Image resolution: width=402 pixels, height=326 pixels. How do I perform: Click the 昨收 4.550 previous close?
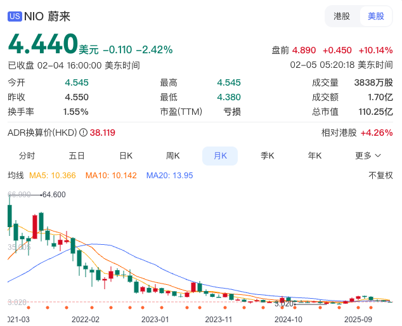coord(77,97)
